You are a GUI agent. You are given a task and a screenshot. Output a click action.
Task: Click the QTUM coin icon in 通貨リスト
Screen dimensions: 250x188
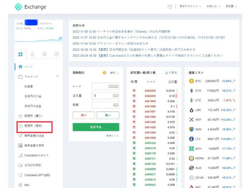(191, 177)
